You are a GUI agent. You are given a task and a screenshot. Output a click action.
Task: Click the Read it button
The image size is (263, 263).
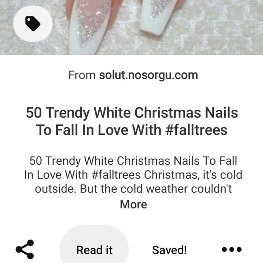point(94,250)
